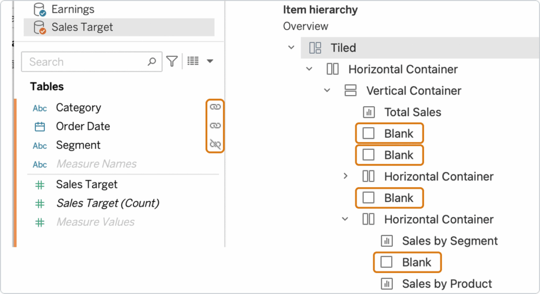Click the calendar icon beside Order Date
Screen dimensions: 540x294
[40, 127]
